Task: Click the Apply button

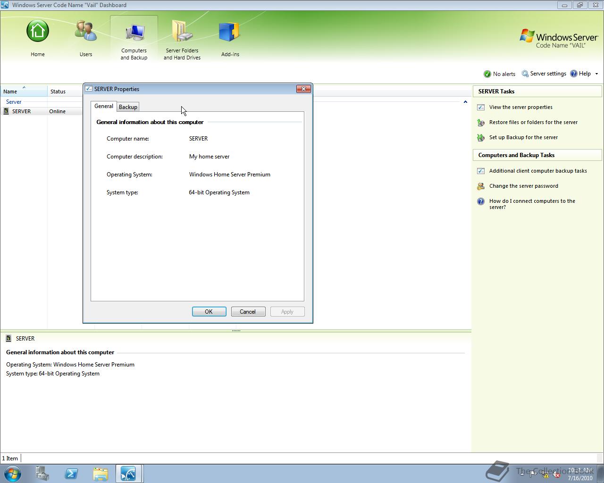Action: 287,312
